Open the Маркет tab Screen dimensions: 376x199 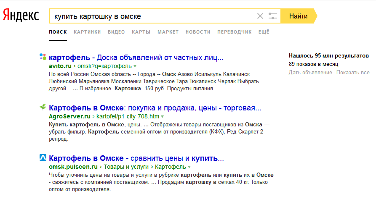coord(168,32)
